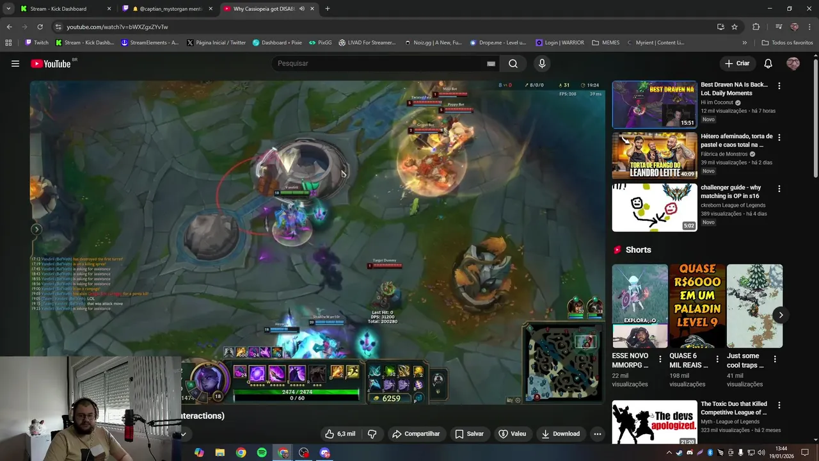Open options menu for Hétero afeminado video
The width and height of the screenshot is (819, 461).
(x=779, y=138)
